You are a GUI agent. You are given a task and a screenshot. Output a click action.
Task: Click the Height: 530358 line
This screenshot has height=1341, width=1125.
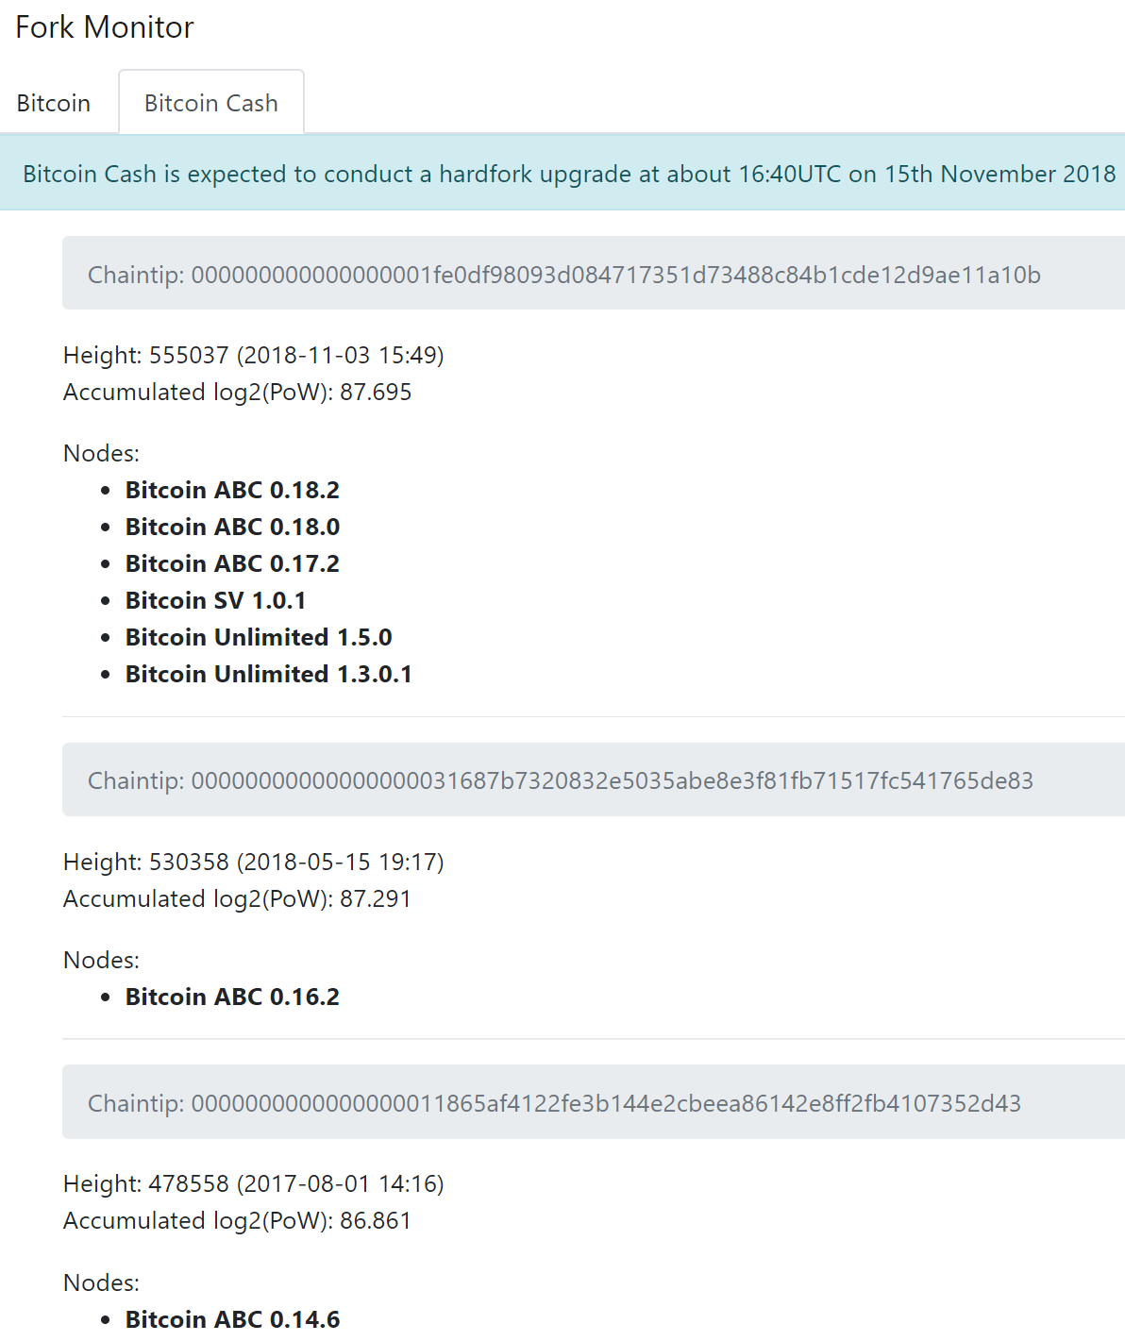coord(253,862)
